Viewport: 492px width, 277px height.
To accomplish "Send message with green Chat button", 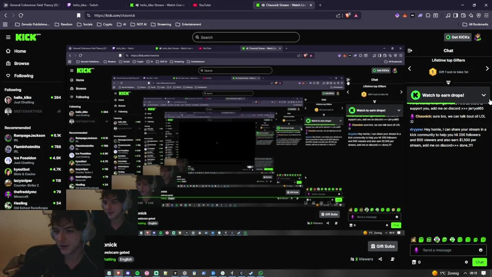I will coord(479,262).
